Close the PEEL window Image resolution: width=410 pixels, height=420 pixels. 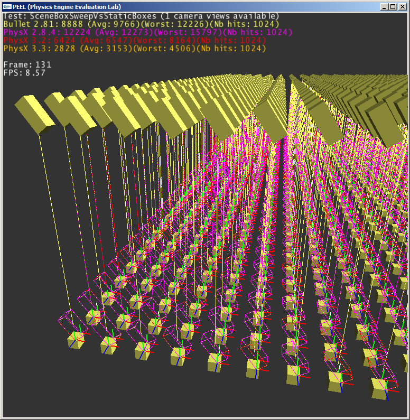(402, 7)
